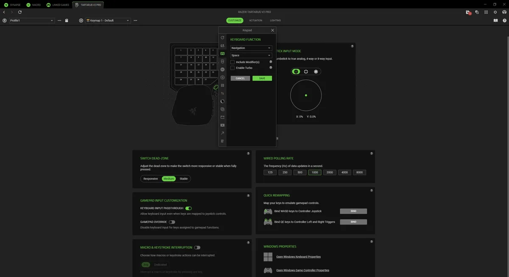This screenshot has height=277, width=509.
Task: Select the Keyboard Function icon in Keypad sidebar
Action: pos(223,53)
